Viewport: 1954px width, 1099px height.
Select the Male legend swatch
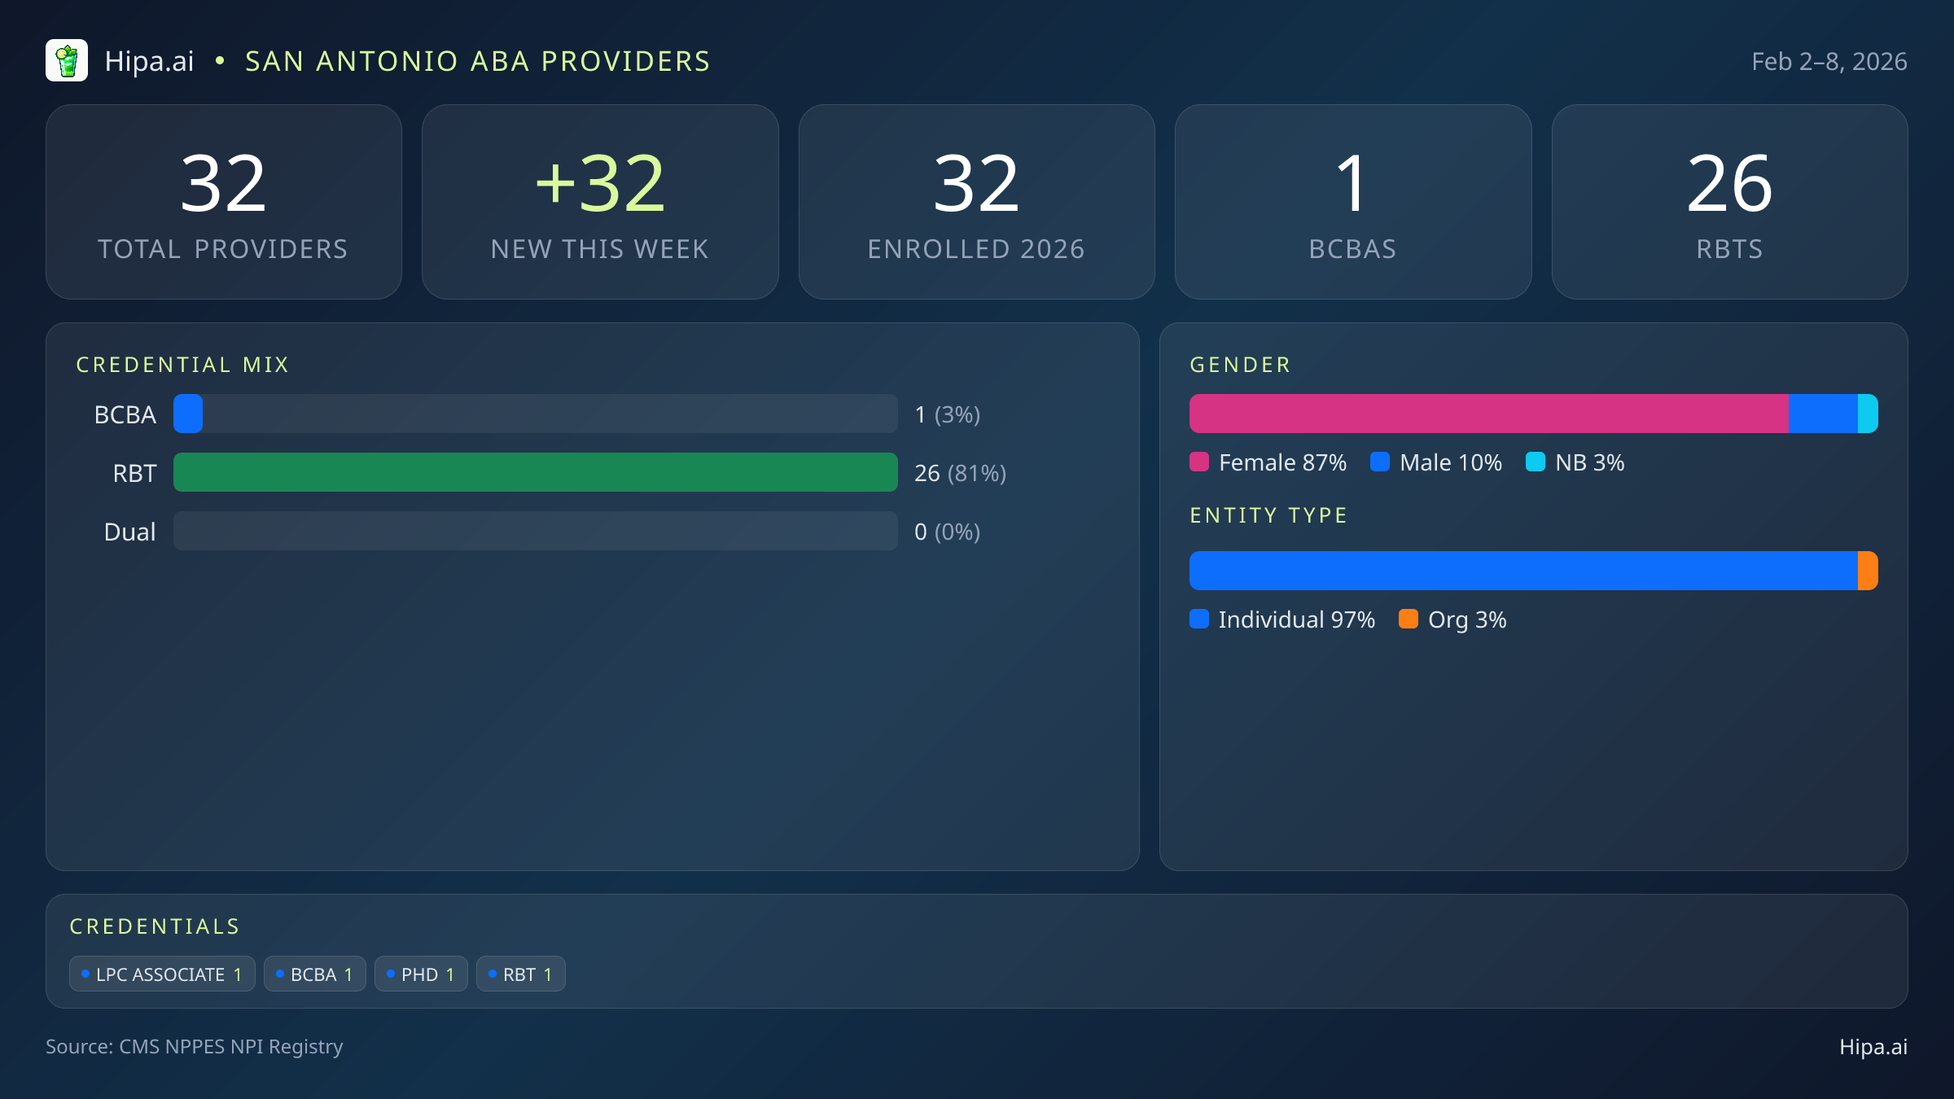(1380, 462)
